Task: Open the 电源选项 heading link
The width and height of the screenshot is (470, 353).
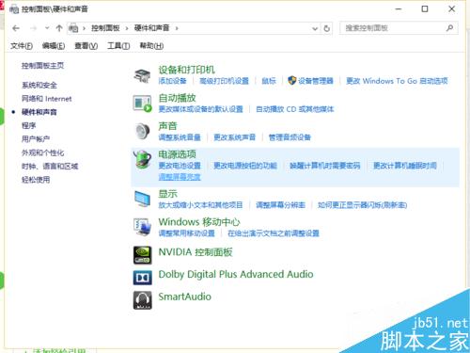Action: tap(177, 154)
